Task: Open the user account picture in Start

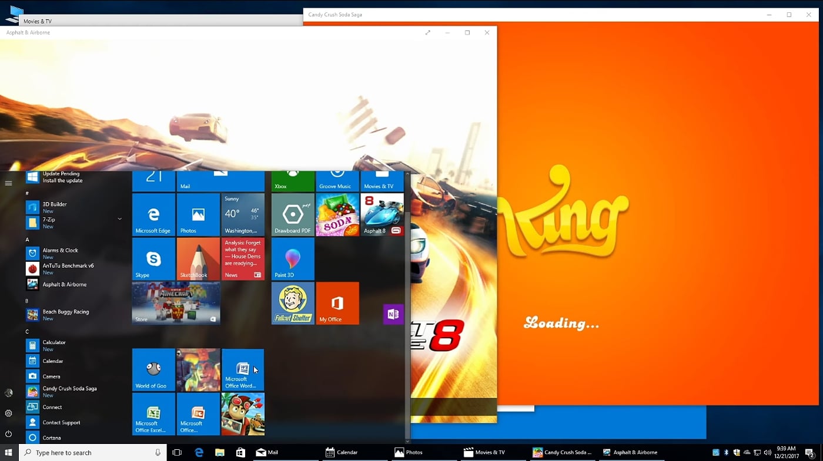Action: coord(8,393)
